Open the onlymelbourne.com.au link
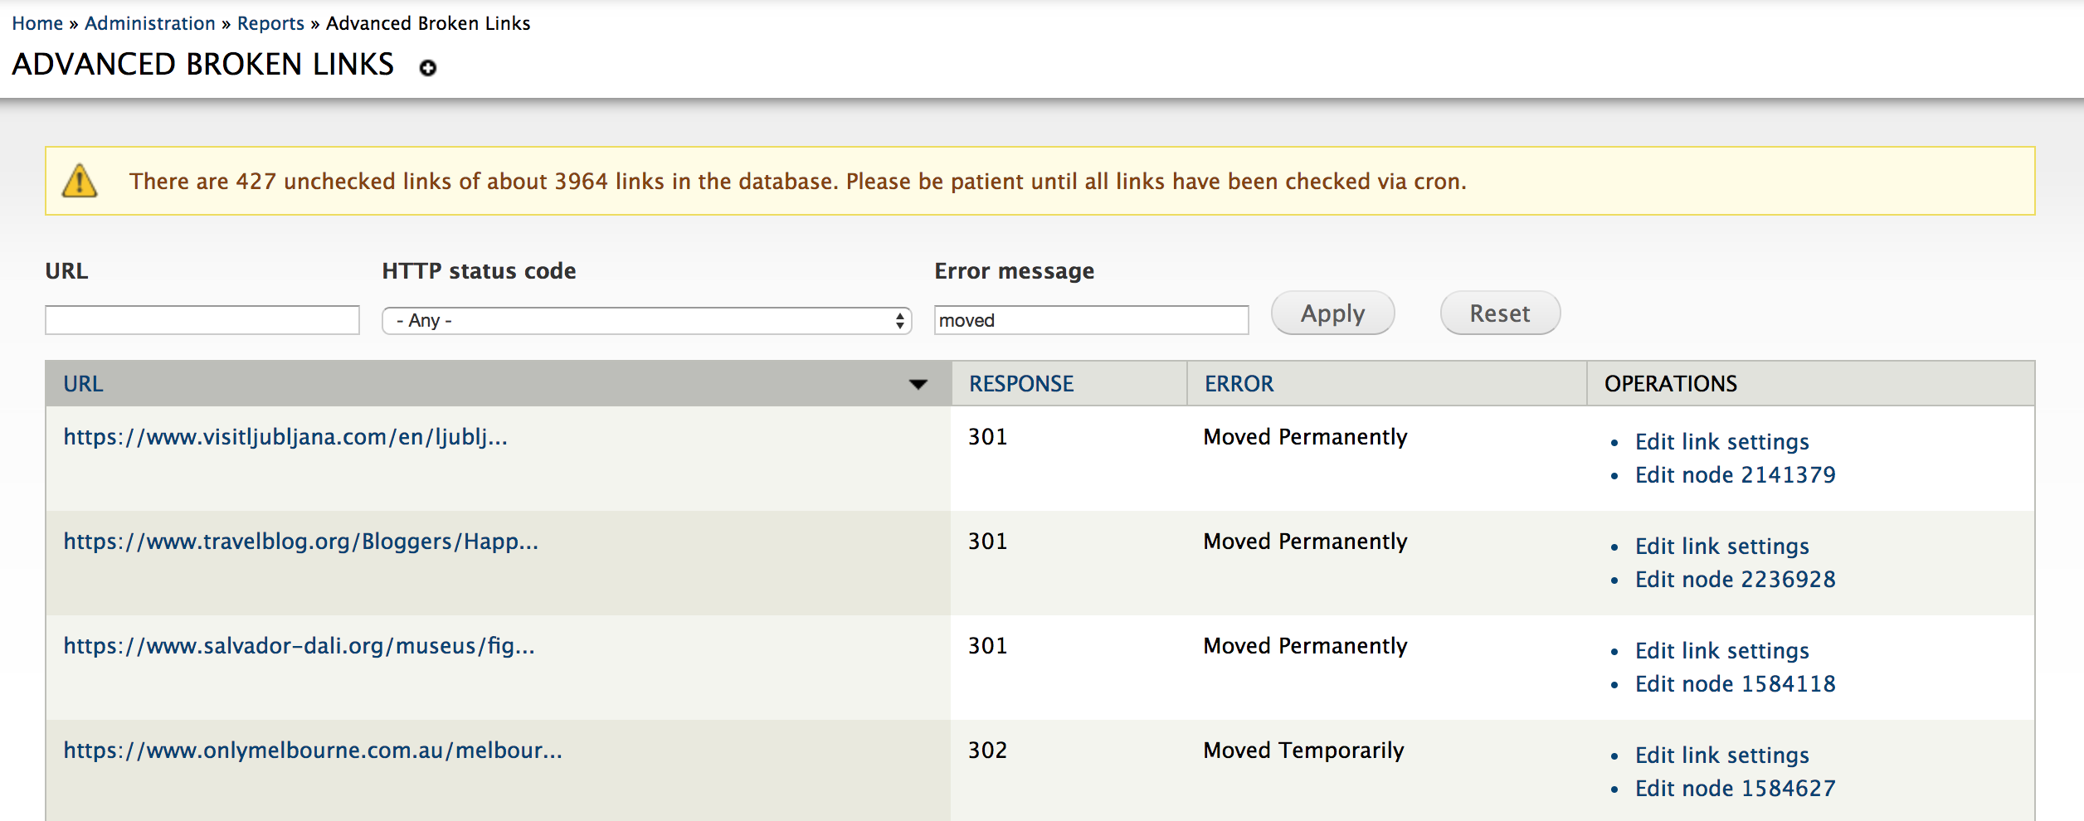Viewport: 2084px width, 821px height. 313,751
